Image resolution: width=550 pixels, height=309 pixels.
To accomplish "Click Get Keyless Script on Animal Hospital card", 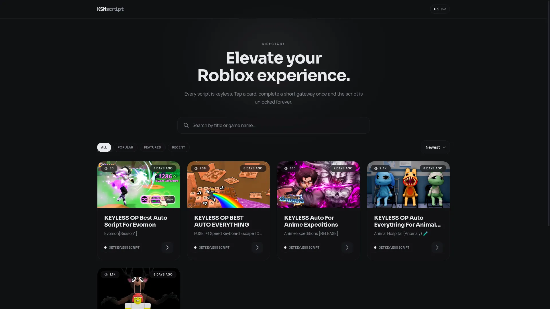I will coord(392,247).
